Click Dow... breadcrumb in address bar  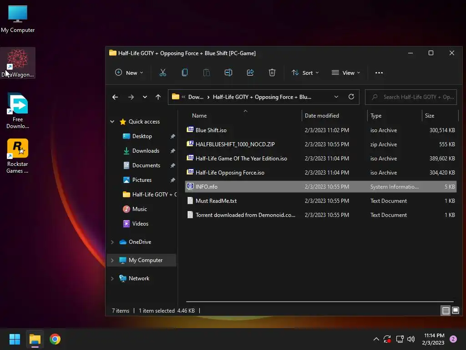[196, 97]
